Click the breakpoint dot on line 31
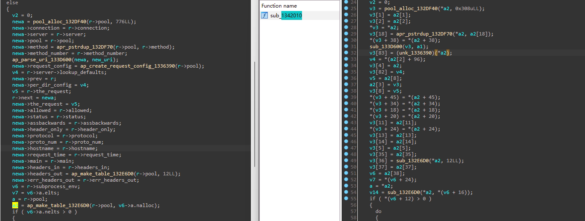This screenshot has height=221, width=585. click(x=346, y=46)
